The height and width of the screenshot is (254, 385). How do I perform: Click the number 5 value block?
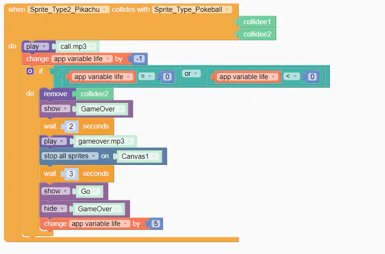pos(156,224)
